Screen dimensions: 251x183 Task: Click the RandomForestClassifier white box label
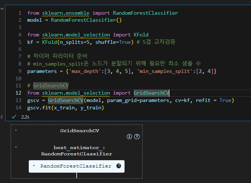tap(76, 166)
